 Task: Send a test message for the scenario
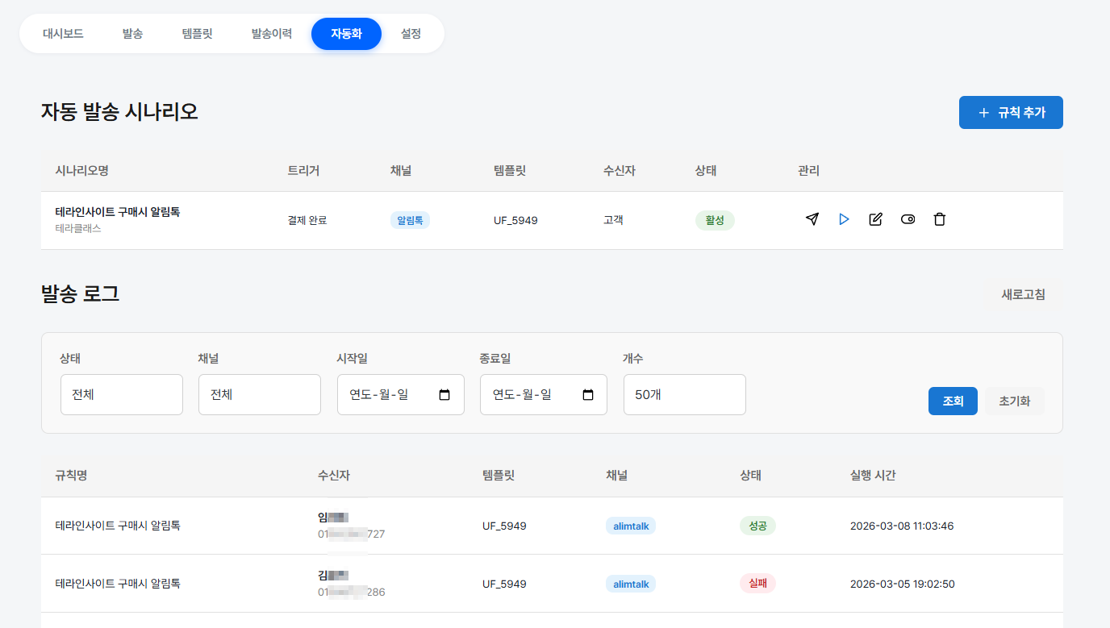click(812, 218)
